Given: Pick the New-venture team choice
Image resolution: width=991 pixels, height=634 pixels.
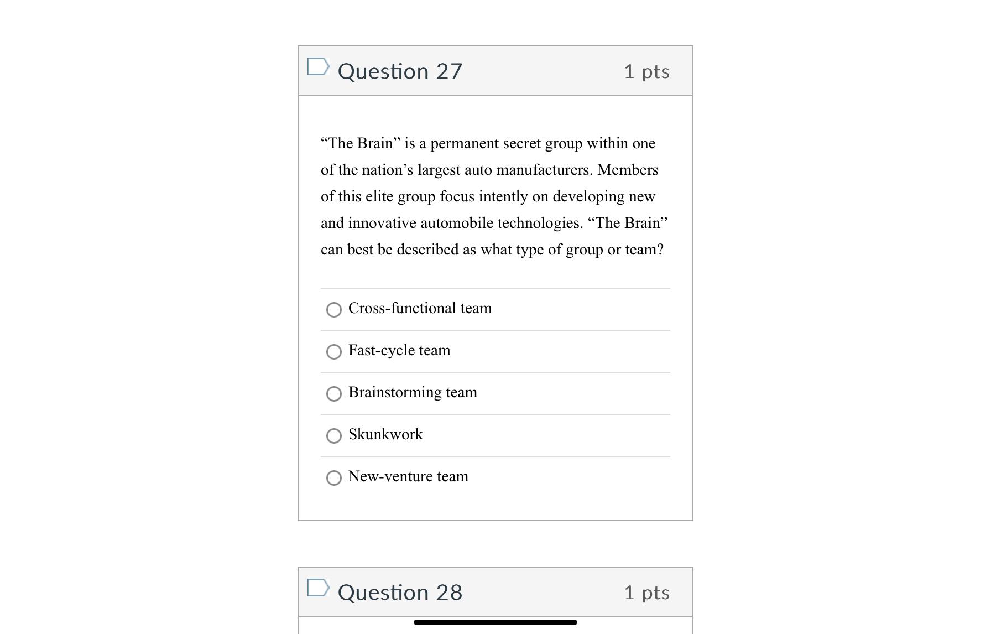Looking at the screenshot, I should (333, 478).
